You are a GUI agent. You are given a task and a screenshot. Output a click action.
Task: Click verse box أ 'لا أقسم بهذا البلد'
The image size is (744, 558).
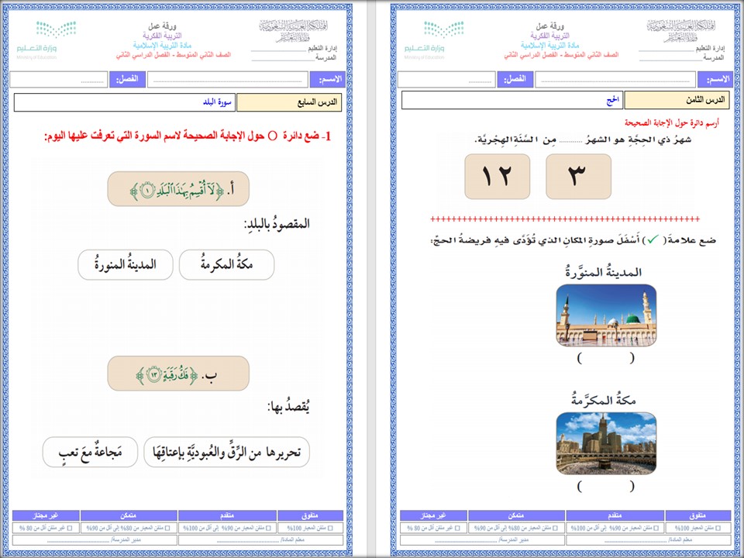pos(178,189)
